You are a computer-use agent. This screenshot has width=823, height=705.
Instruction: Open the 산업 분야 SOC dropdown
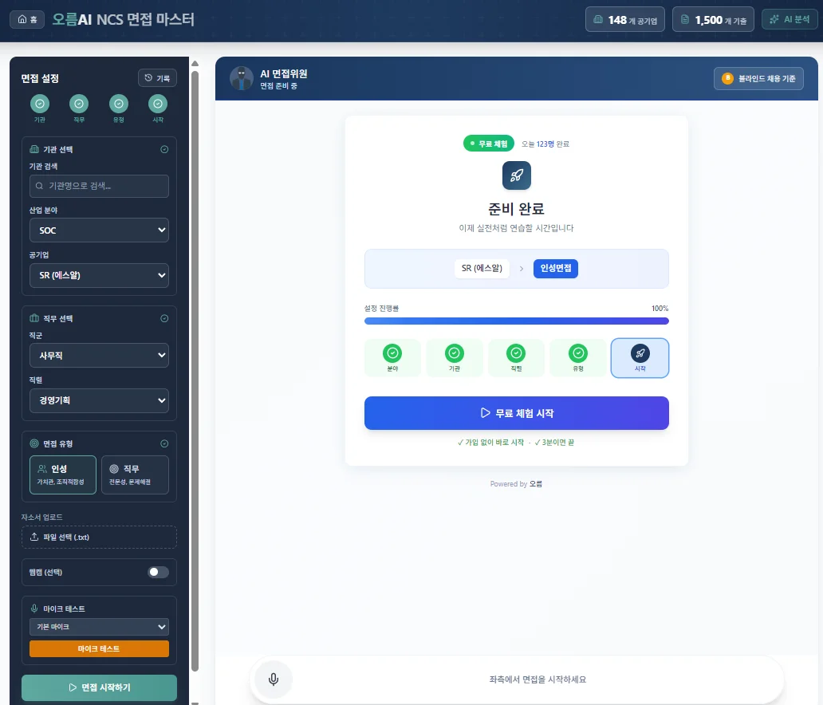tap(99, 230)
